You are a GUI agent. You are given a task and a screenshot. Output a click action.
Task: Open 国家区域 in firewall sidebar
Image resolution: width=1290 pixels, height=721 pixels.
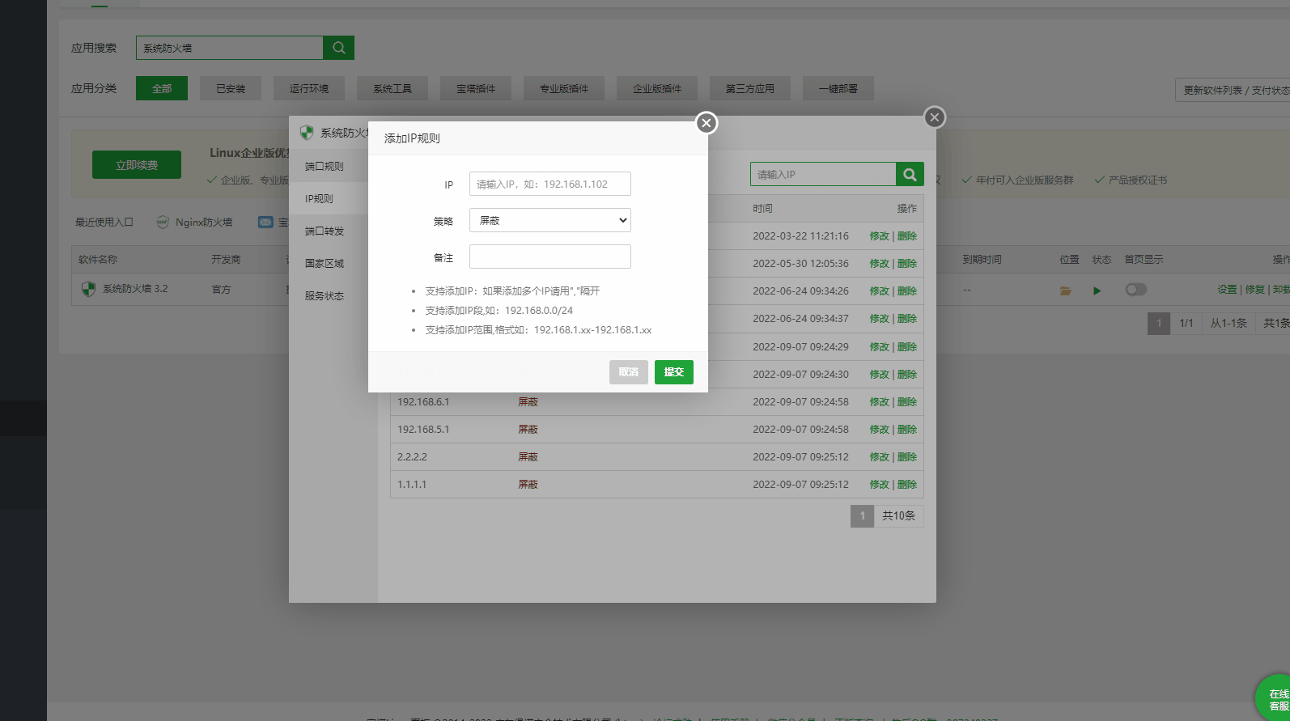(325, 263)
